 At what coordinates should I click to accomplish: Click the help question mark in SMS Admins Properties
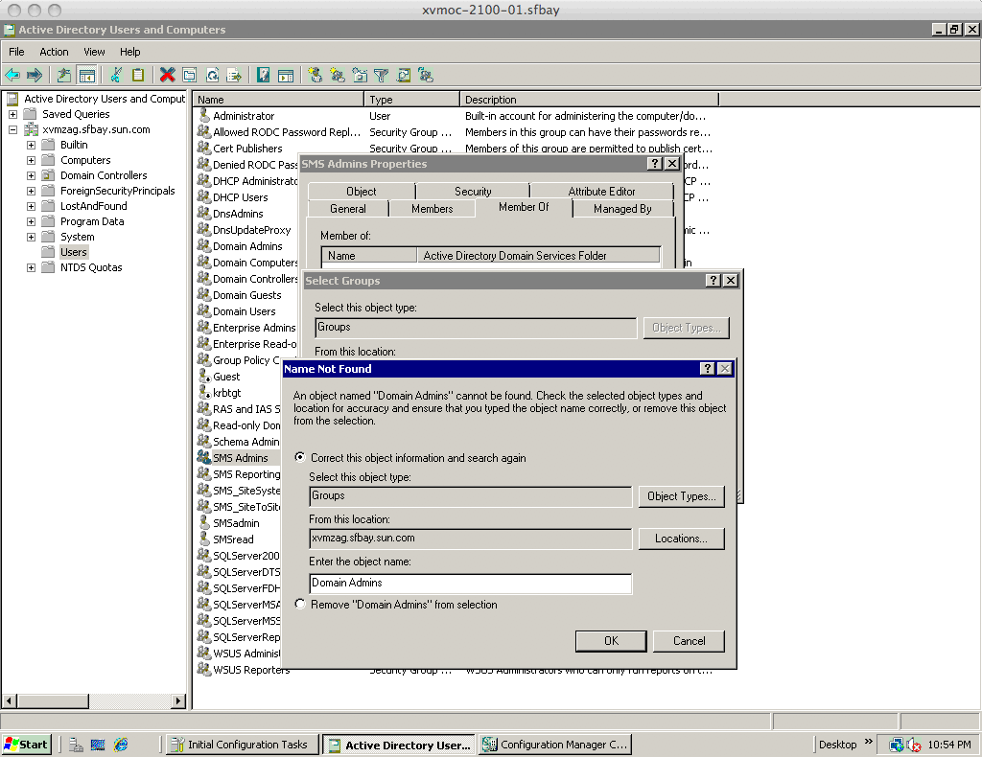[x=654, y=163]
